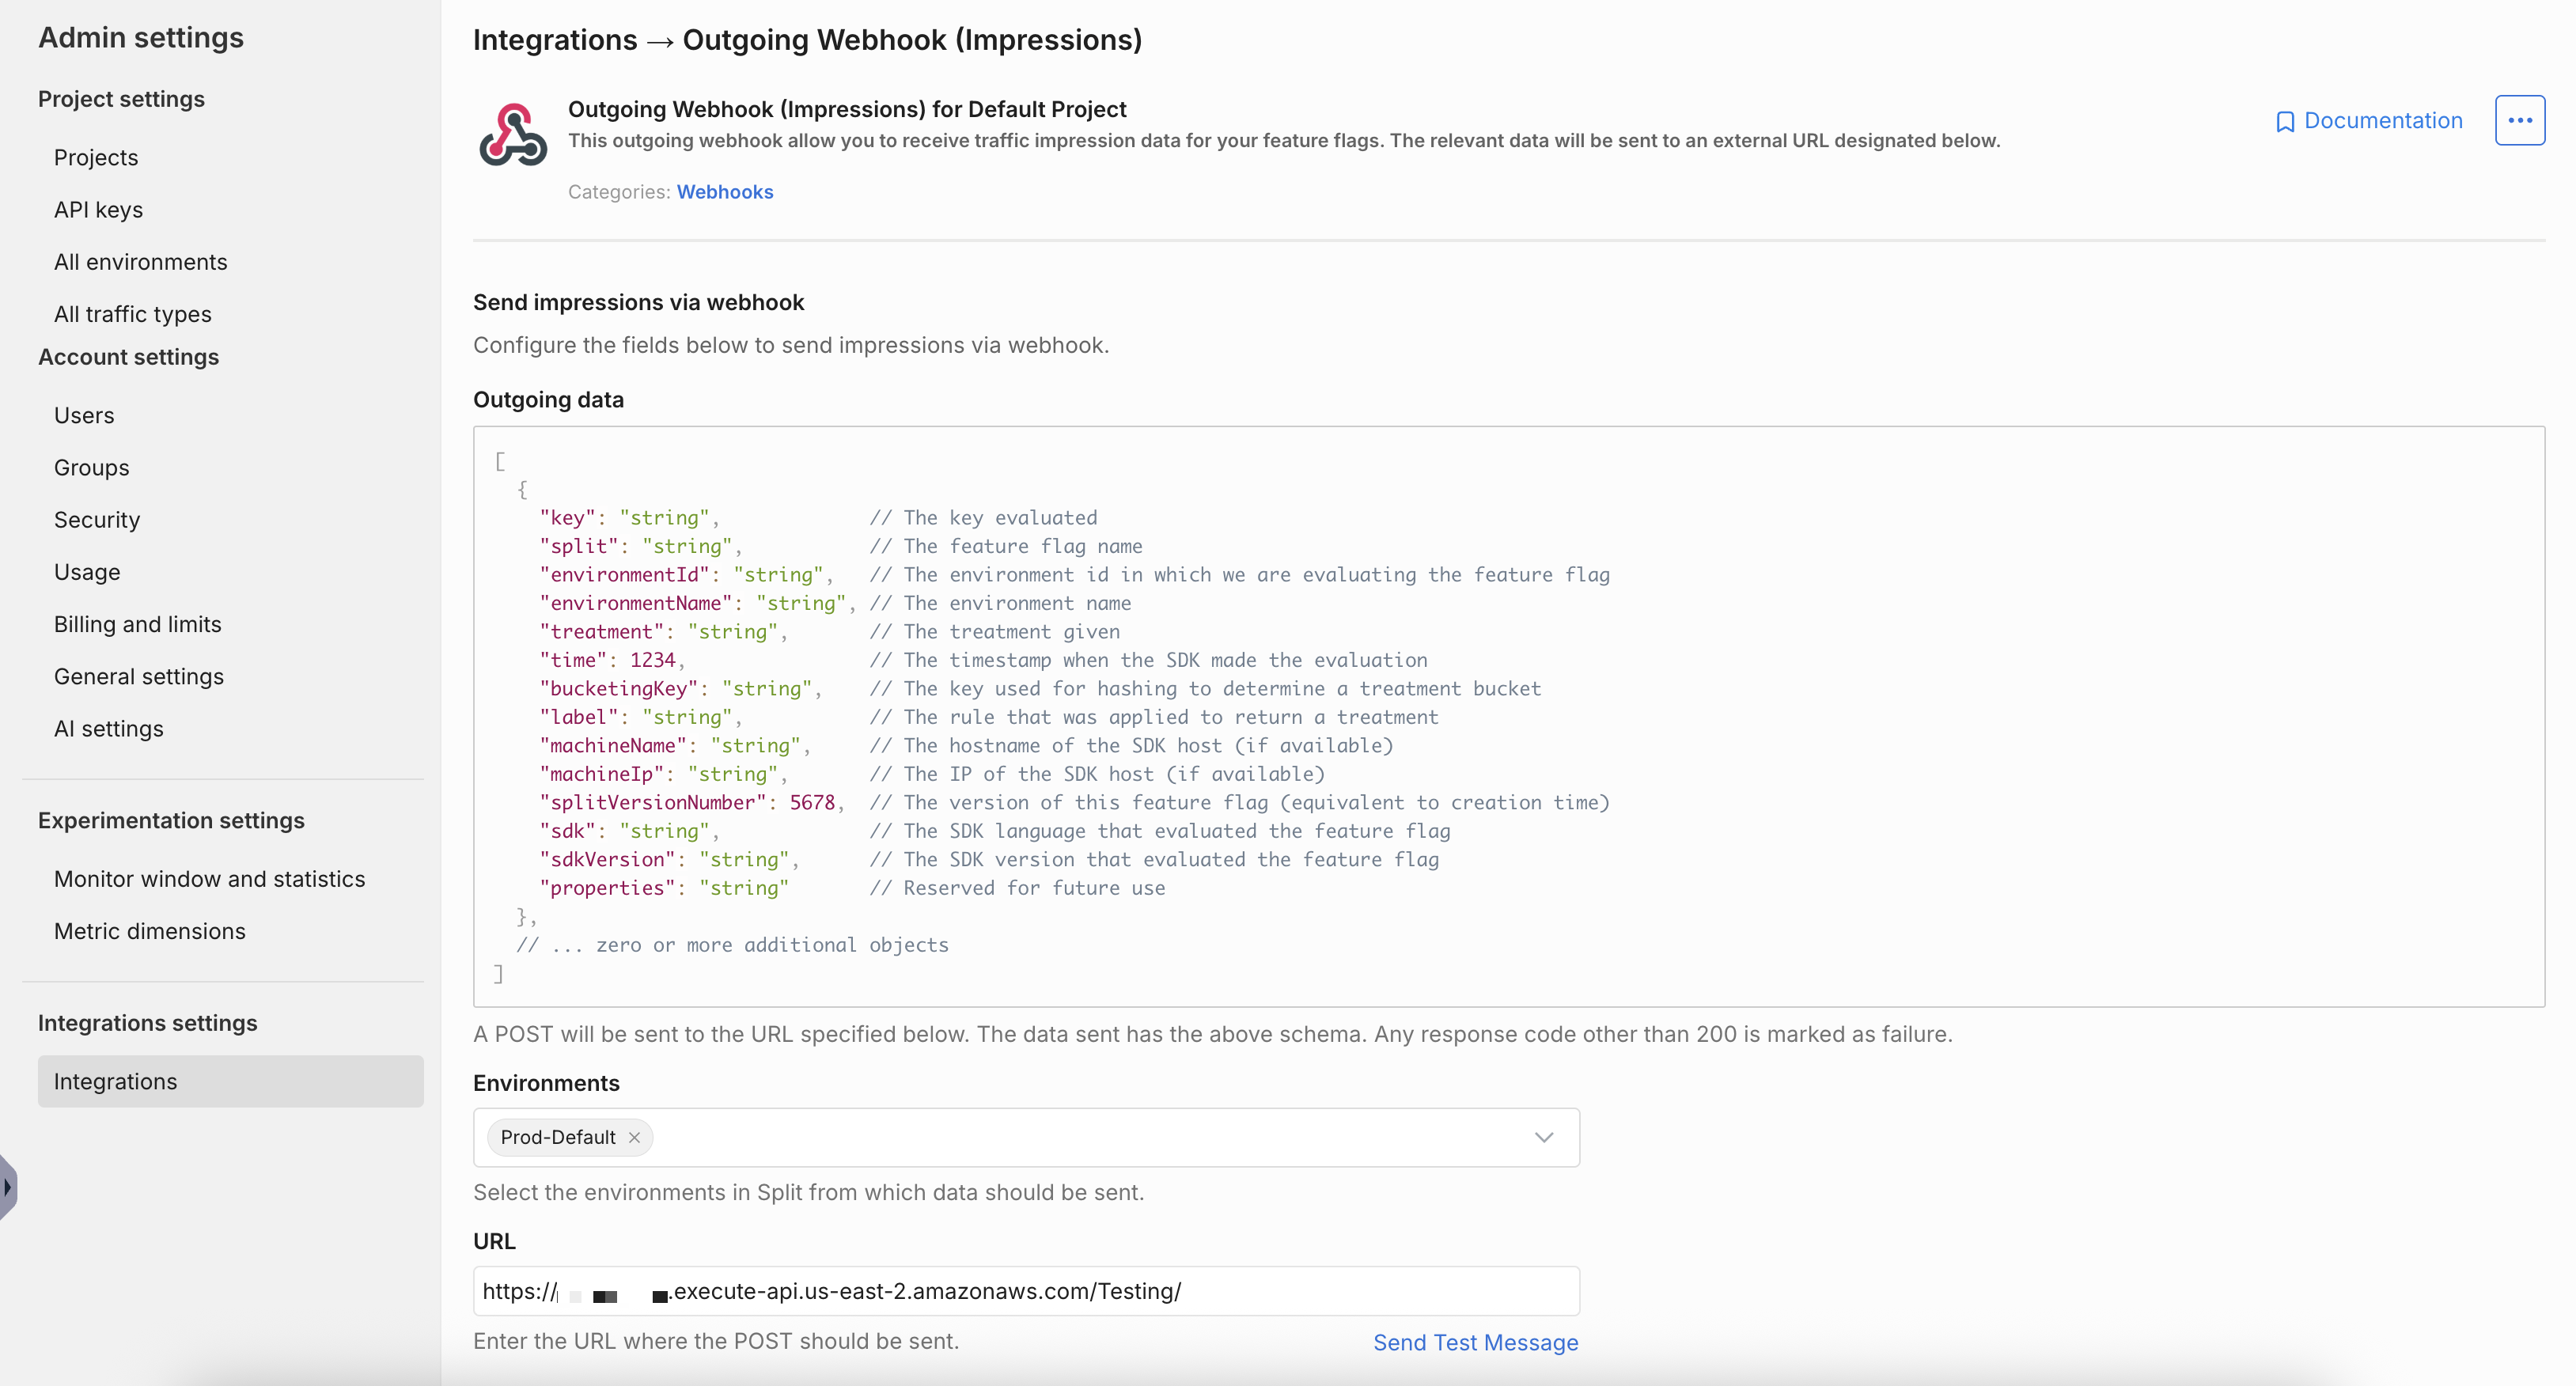Click Send Test Message
This screenshot has width=2576, height=1386.
click(1475, 1342)
